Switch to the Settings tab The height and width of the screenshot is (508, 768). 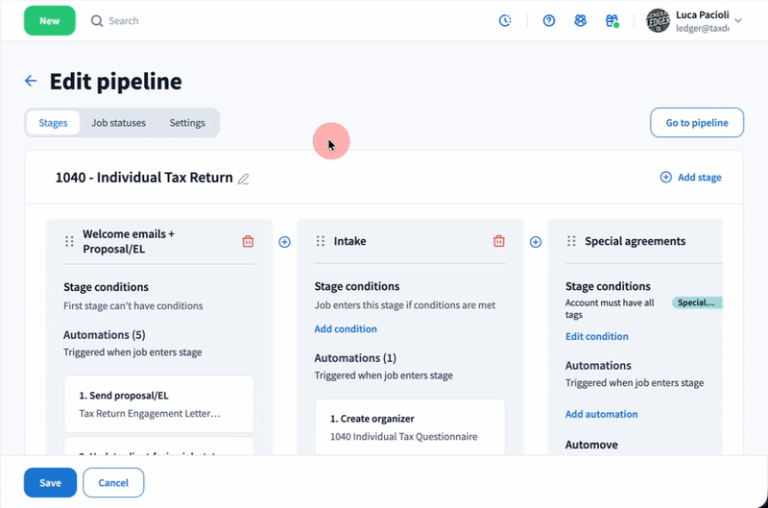pyautogui.click(x=187, y=123)
